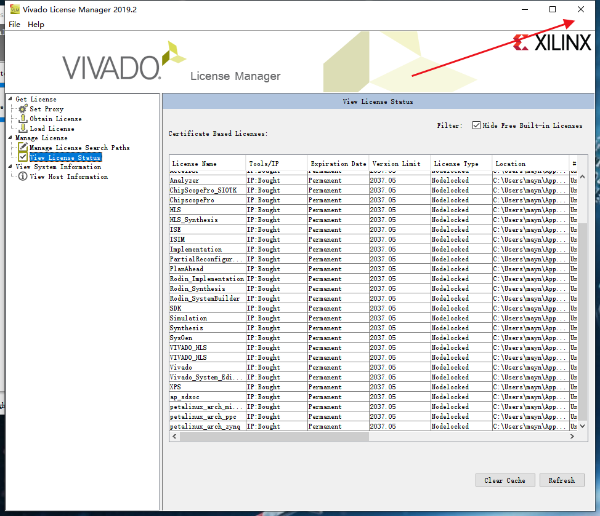Select the petalinux_arch_zynq license row
The image size is (600, 516).
[x=373, y=426]
